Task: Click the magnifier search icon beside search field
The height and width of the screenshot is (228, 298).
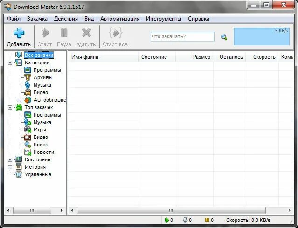Action: pos(224,37)
